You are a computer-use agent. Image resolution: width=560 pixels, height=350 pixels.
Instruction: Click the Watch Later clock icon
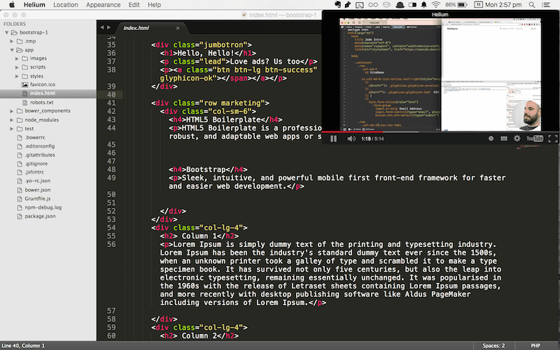(491, 139)
